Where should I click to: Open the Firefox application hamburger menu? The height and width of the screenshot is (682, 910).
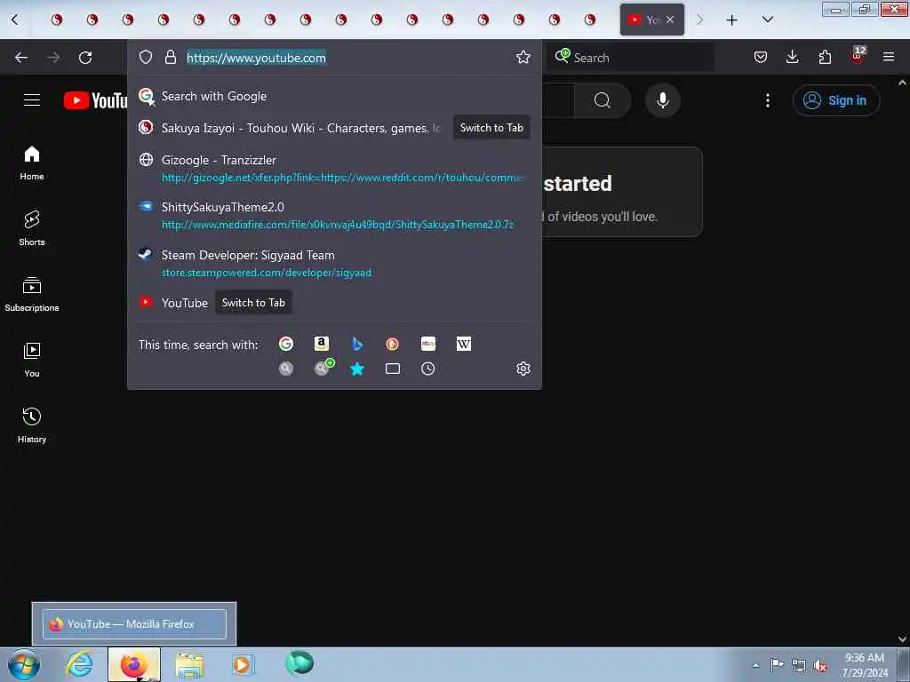pyautogui.click(x=889, y=57)
